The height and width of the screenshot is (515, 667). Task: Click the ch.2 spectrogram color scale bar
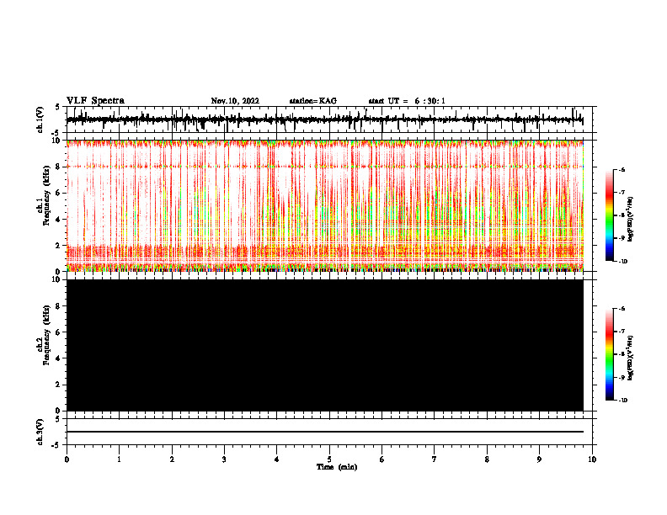click(x=610, y=354)
